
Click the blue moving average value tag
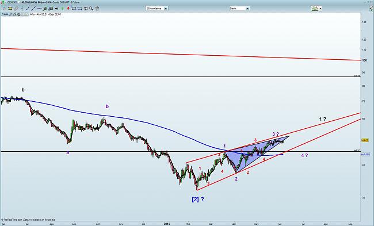(365, 155)
